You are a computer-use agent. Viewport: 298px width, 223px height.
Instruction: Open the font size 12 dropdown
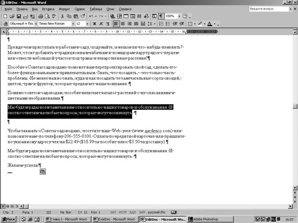coord(87,24)
